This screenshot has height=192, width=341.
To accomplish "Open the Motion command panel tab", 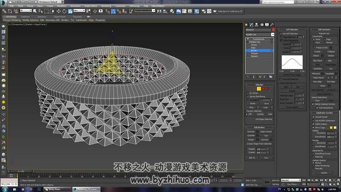I will pos(262,25).
